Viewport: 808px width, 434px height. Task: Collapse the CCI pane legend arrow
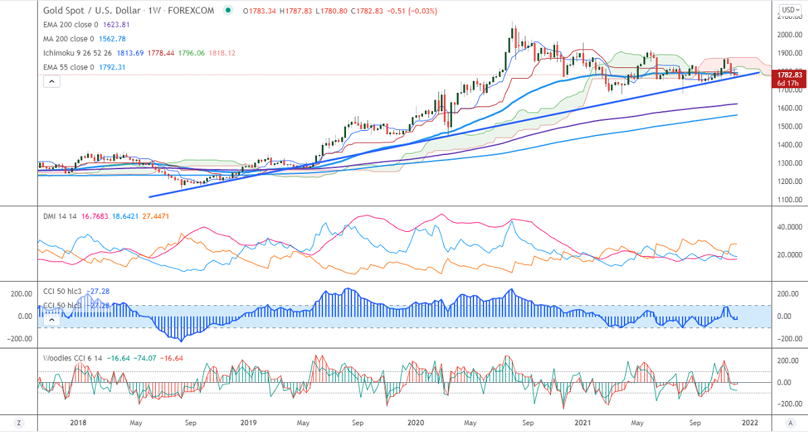51,320
